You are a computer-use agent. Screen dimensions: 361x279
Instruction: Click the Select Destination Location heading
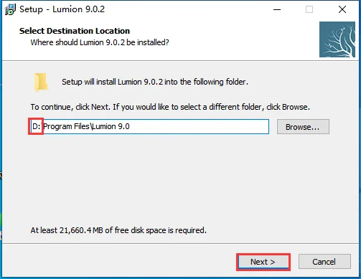[x=75, y=31]
